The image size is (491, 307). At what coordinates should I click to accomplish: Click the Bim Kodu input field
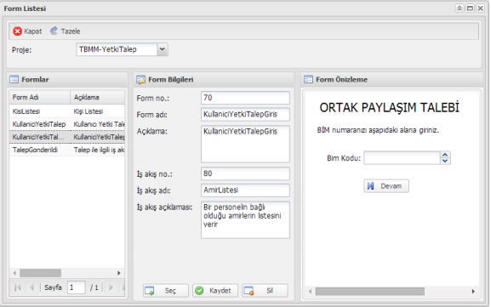coord(402,158)
